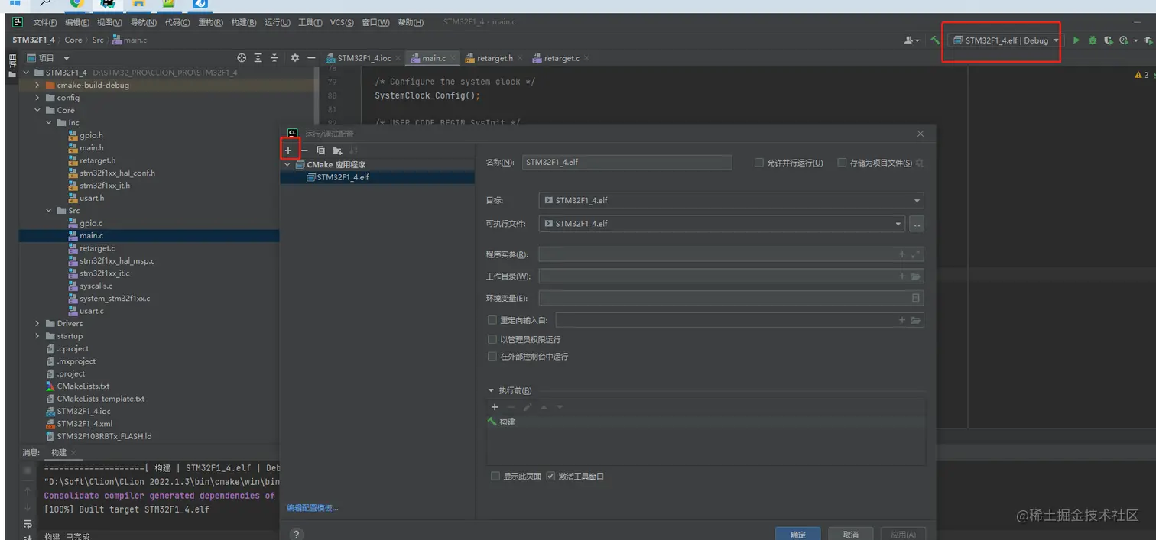
Task: Browse for the redirect input file
Action: [916, 320]
